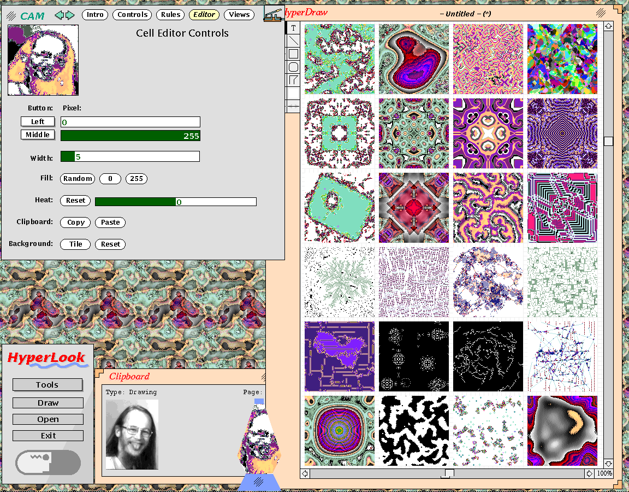Select the Text tool in HyperDraw

click(293, 28)
